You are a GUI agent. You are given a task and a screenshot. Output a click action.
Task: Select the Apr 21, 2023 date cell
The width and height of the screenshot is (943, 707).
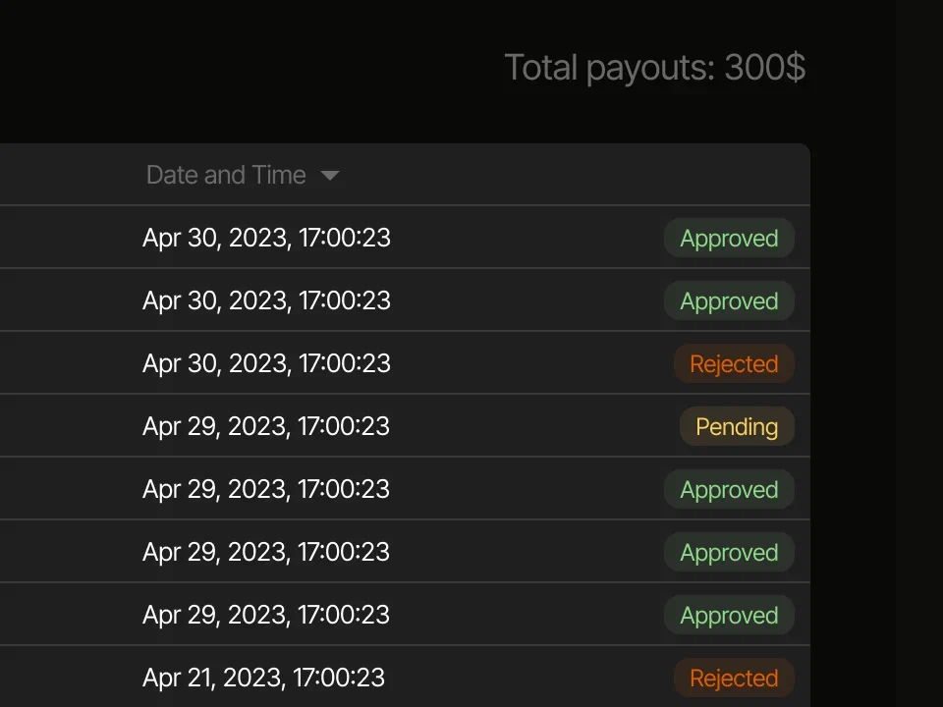(x=263, y=678)
